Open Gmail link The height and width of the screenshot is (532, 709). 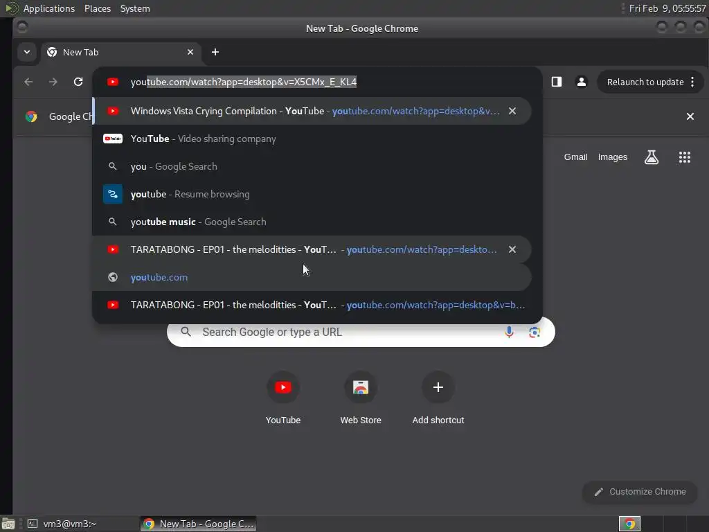click(x=575, y=157)
